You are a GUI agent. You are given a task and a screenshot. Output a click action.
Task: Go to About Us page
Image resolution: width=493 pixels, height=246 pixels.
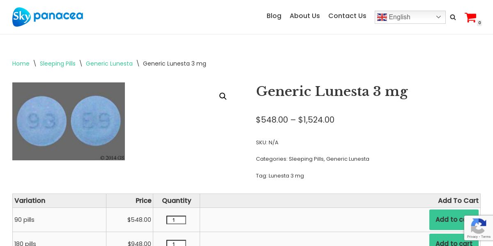305,16
